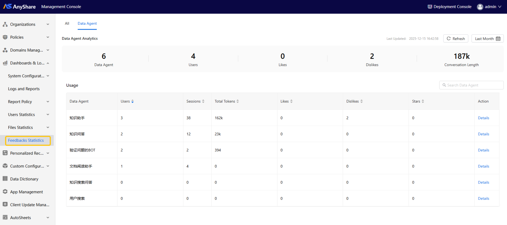Click the Deployment Console icon
507x225 pixels.
pos(430,7)
